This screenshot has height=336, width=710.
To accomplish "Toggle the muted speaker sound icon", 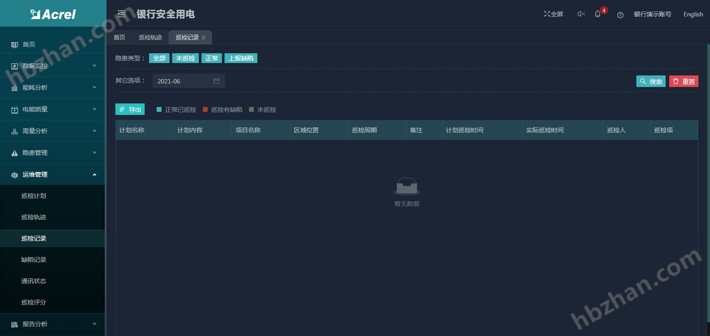I will 581,14.
